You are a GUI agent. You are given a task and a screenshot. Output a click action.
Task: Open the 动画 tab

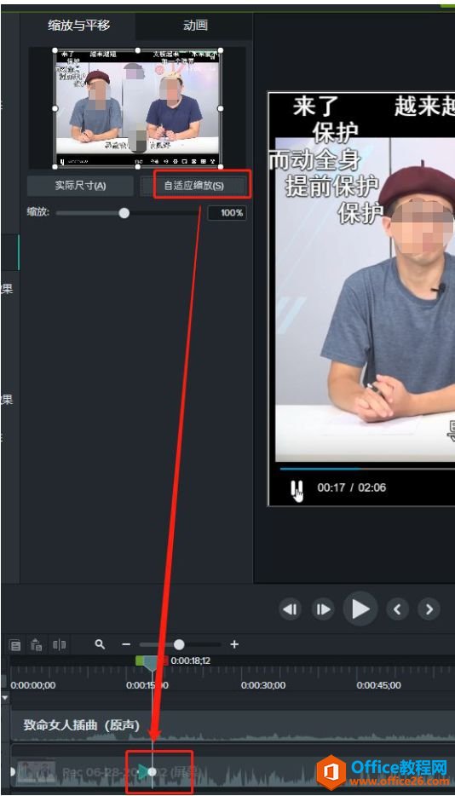tap(195, 26)
